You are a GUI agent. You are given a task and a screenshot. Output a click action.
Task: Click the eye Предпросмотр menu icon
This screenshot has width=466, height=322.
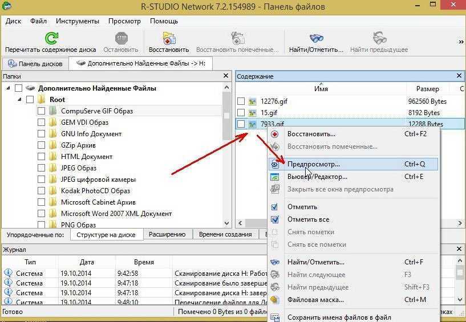click(x=275, y=164)
